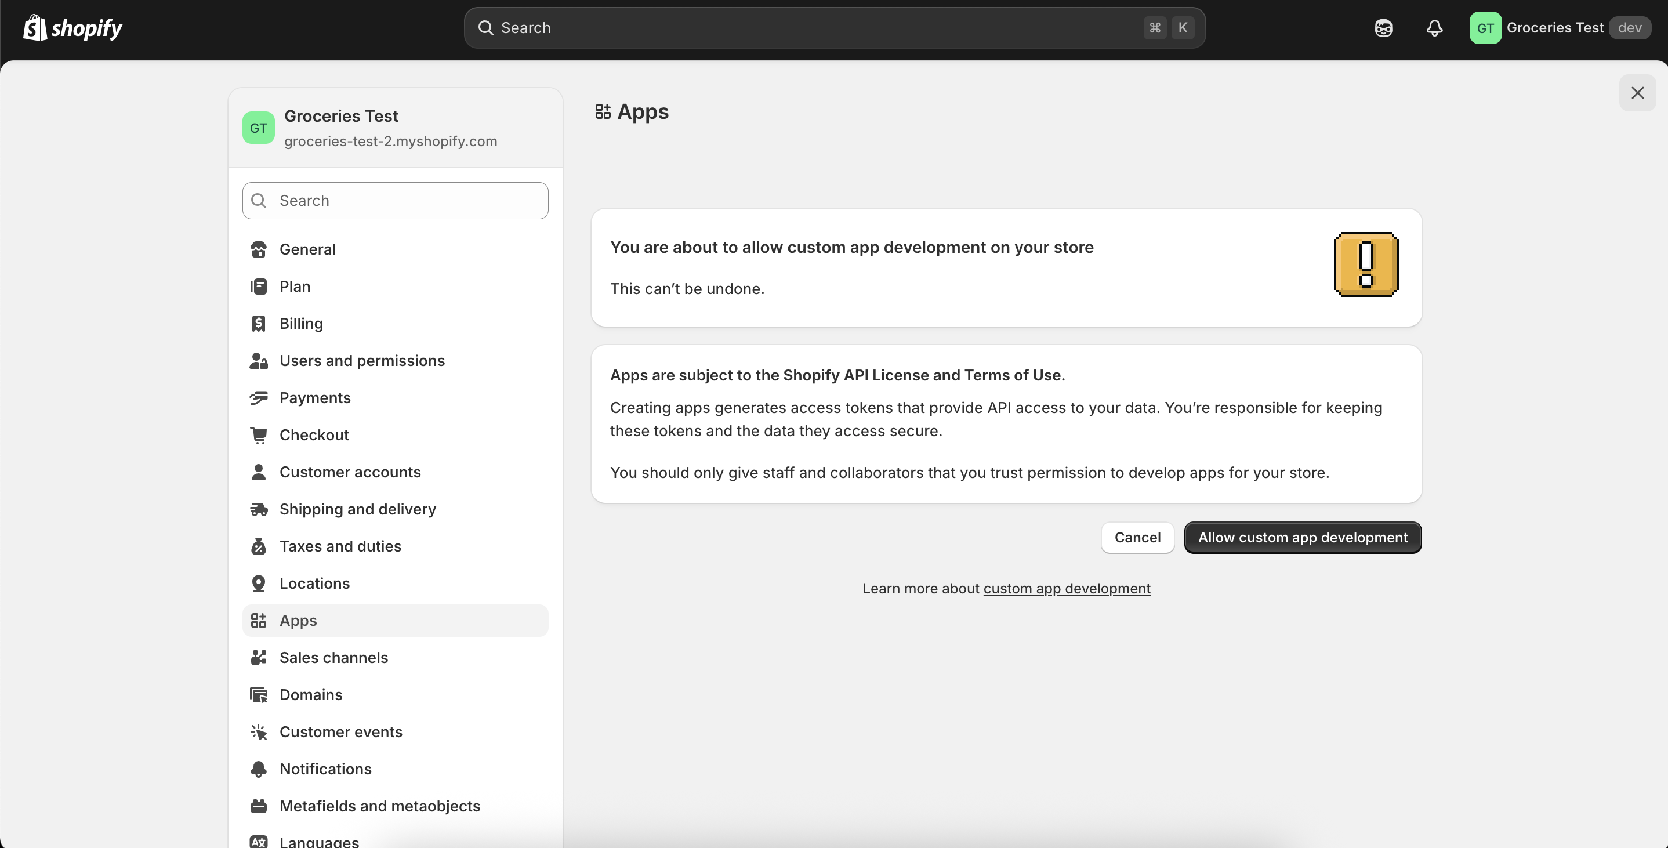Select the Customer events icon
This screenshot has height=848, width=1668.
[258, 731]
